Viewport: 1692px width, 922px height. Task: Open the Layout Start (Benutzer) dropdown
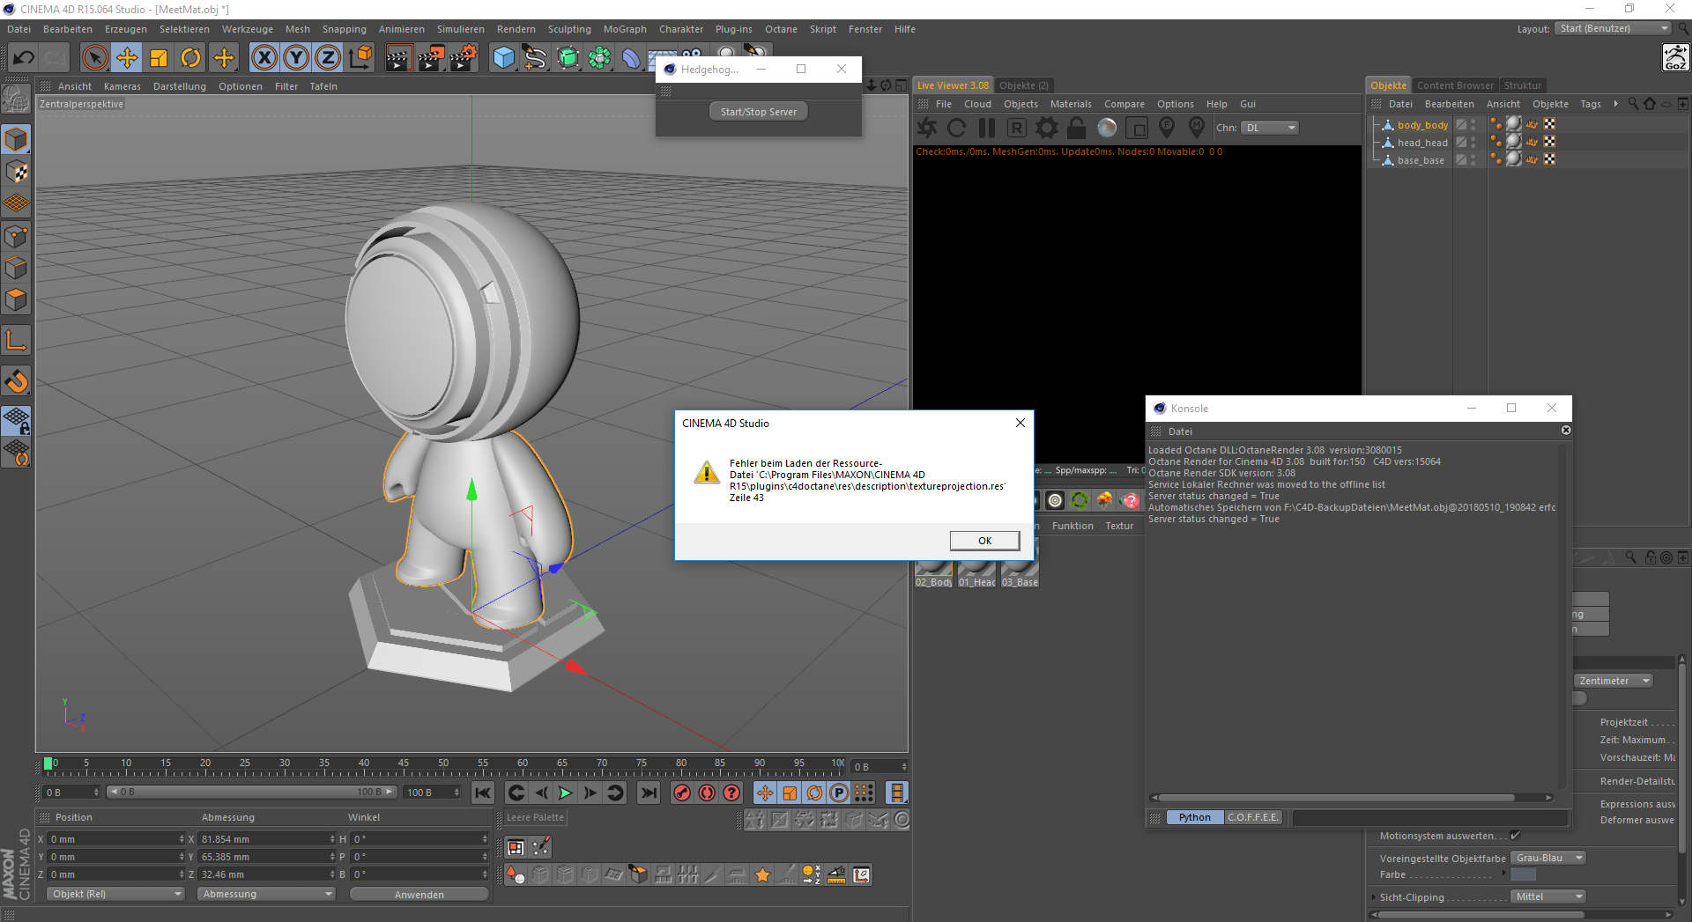[x=1613, y=29]
